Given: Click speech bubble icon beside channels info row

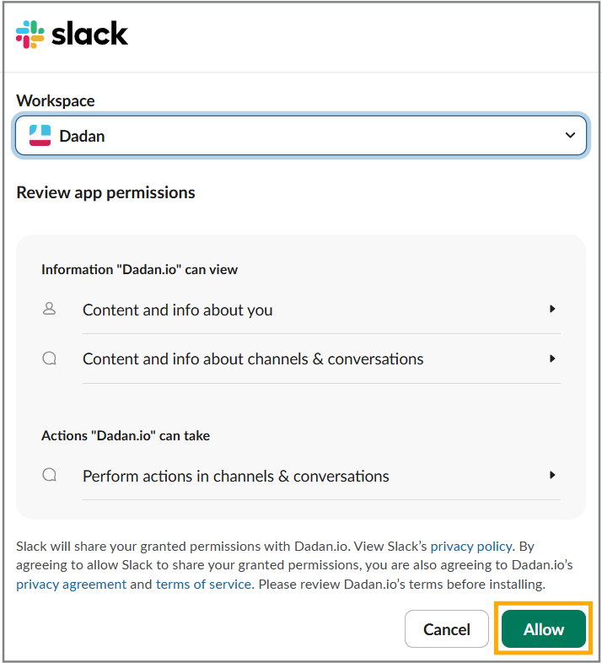Looking at the screenshot, I should click(x=49, y=358).
